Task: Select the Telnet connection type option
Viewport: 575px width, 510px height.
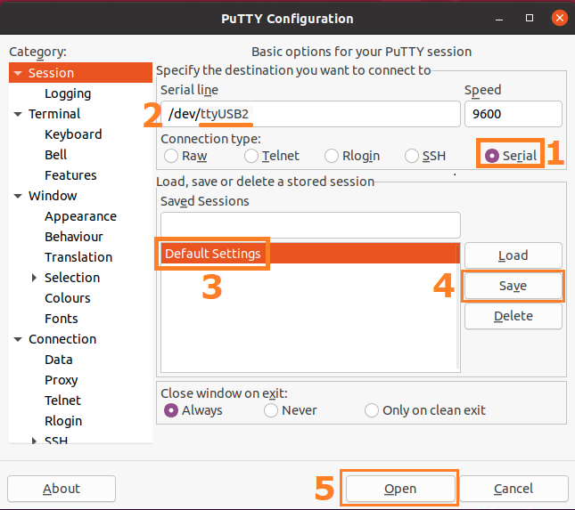Action: [x=251, y=156]
